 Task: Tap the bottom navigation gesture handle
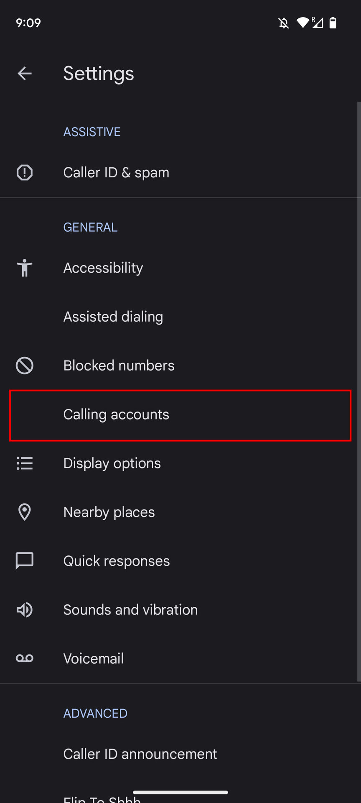pyautogui.click(x=180, y=792)
